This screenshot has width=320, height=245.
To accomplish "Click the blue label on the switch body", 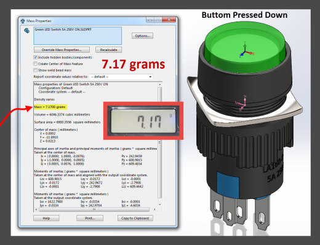I will pyautogui.click(x=228, y=184).
